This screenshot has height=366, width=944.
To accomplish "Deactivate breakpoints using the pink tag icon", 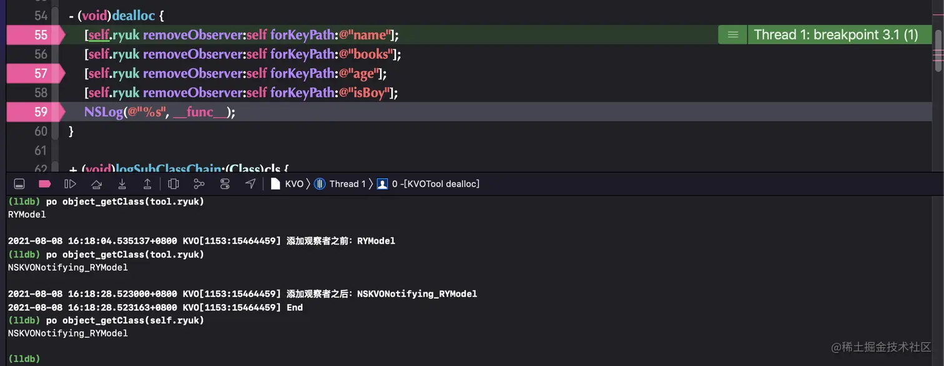I will (44, 184).
